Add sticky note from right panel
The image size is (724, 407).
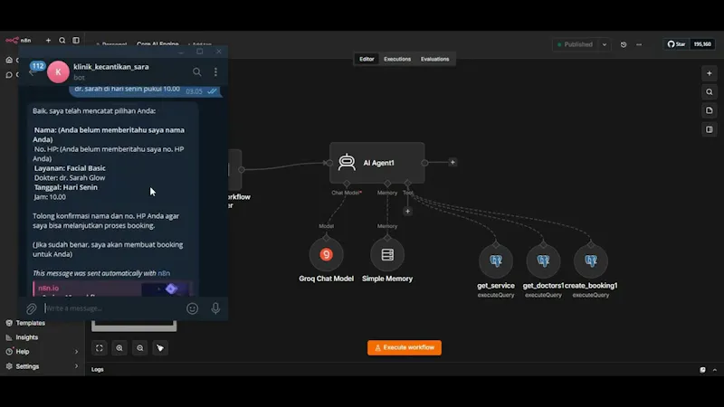coord(710,110)
